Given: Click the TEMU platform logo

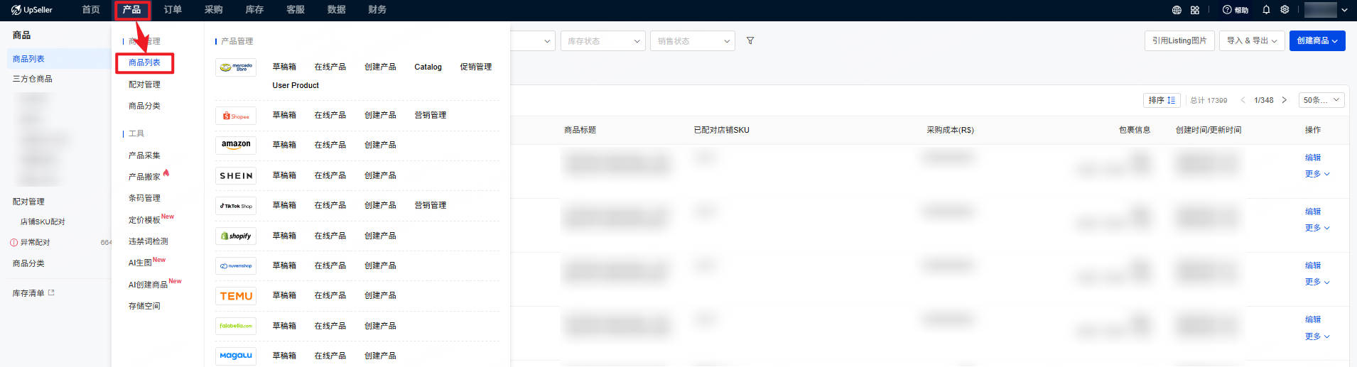Looking at the screenshot, I should pos(236,296).
